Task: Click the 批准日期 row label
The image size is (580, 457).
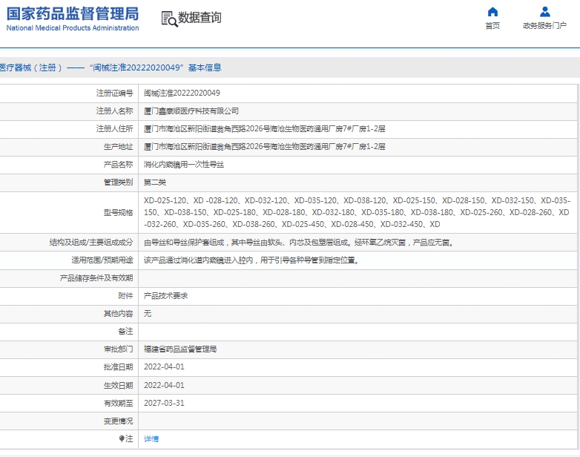Action: (x=119, y=366)
